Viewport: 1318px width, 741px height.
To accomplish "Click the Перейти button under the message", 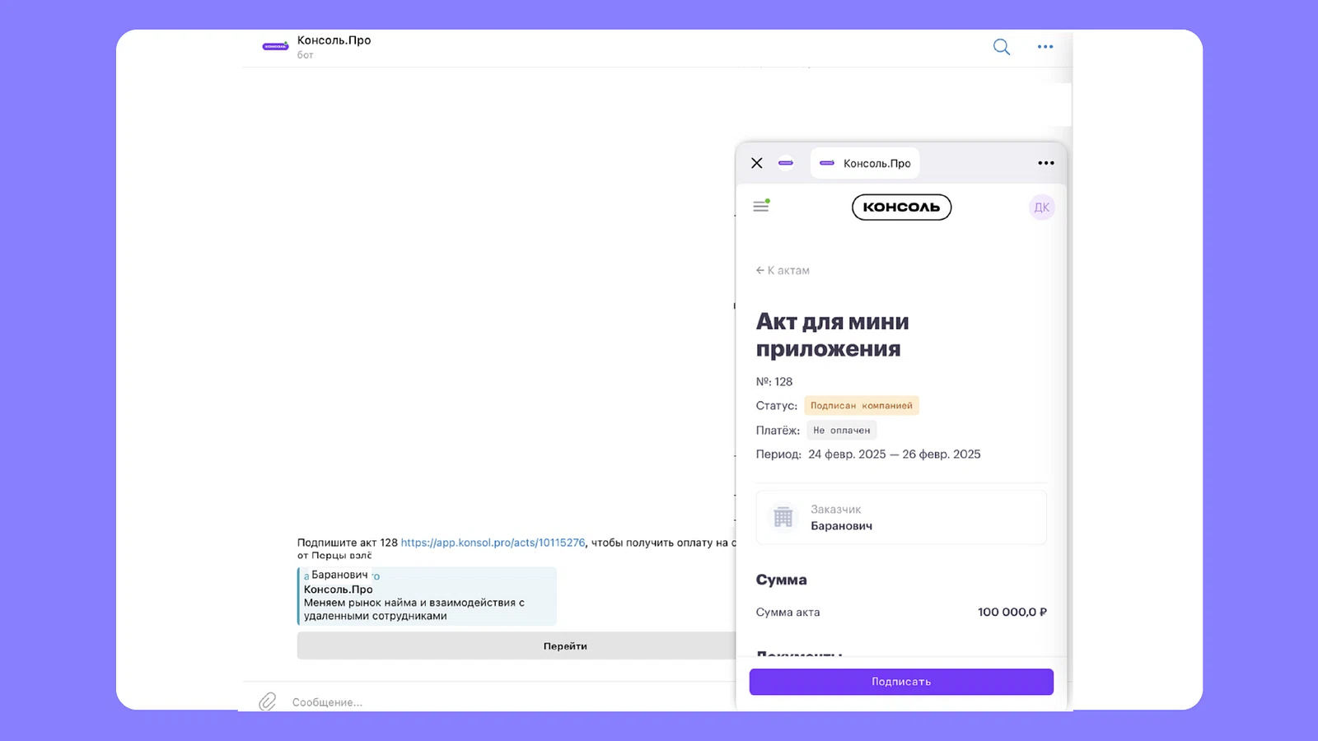I will pyautogui.click(x=516, y=645).
